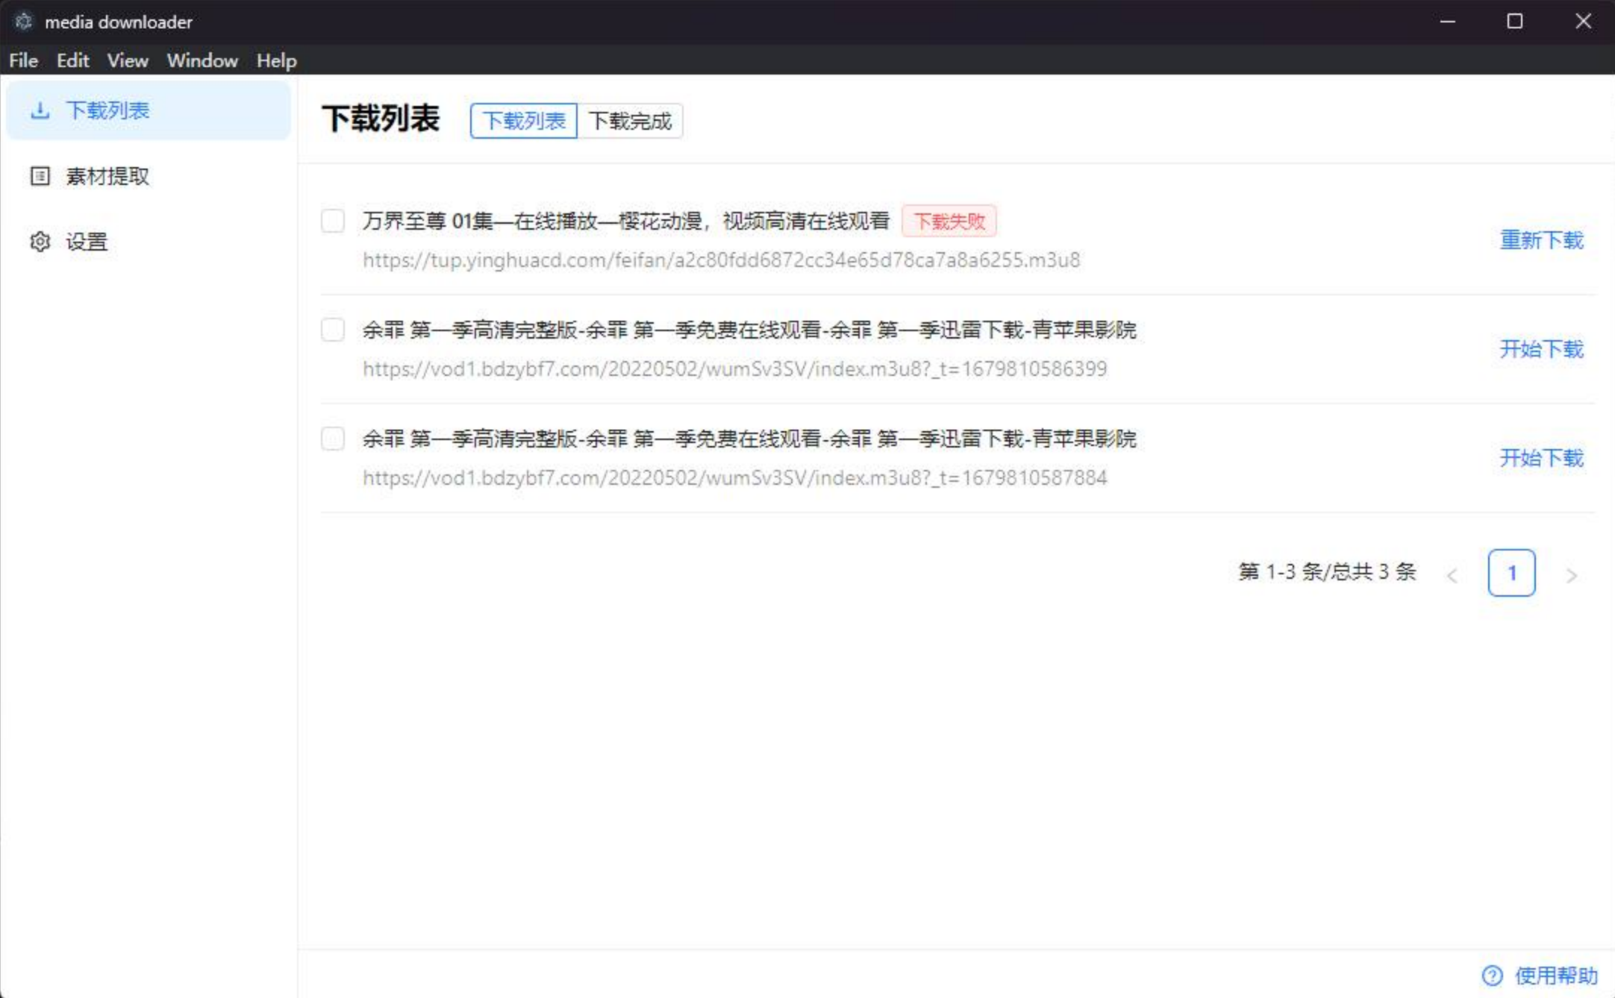The width and height of the screenshot is (1615, 998).
Task: Select the 下载列表 tab
Action: point(522,120)
